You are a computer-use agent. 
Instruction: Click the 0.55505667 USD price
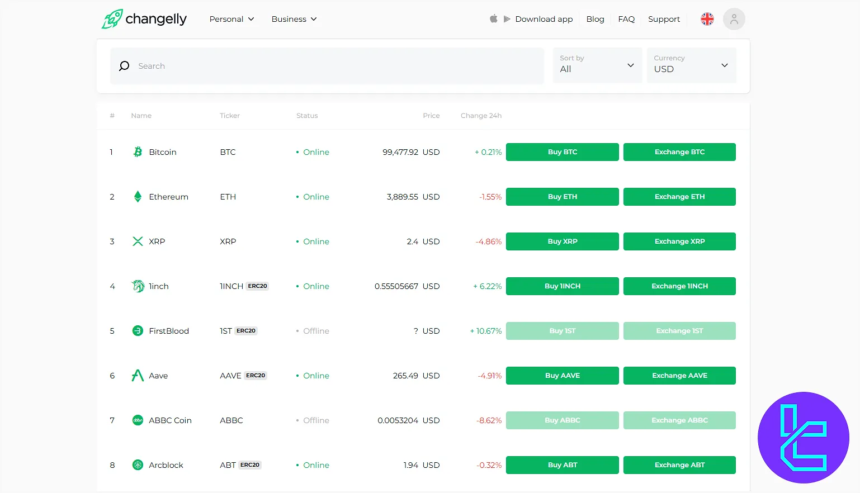point(407,286)
